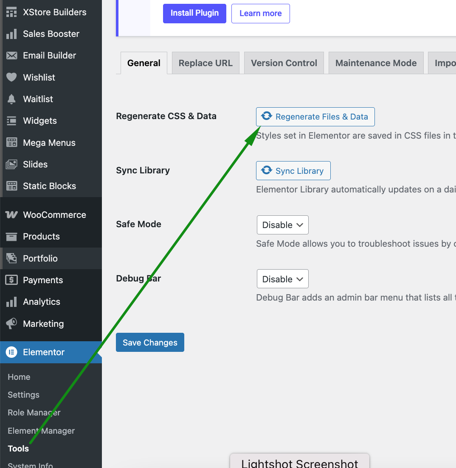Click the XStore Builders sidebar icon
The width and height of the screenshot is (456, 468).
pyautogui.click(x=11, y=12)
